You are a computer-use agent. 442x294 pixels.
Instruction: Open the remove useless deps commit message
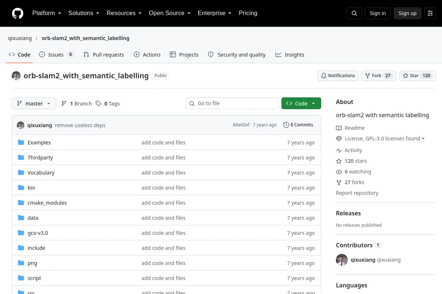(80, 125)
